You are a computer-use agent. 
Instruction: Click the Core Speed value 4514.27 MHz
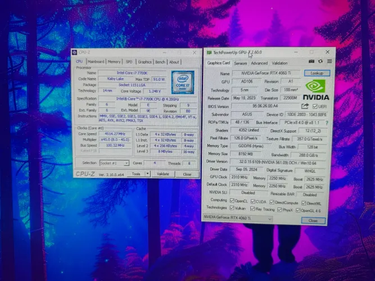(115, 134)
